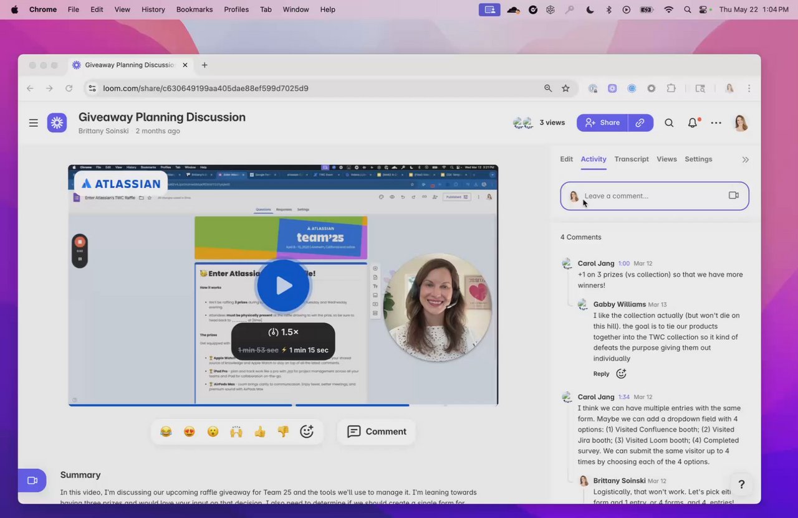The height and width of the screenshot is (518, 798).
Task: React with the thumbs down emoji
Action: click(283, 431)
